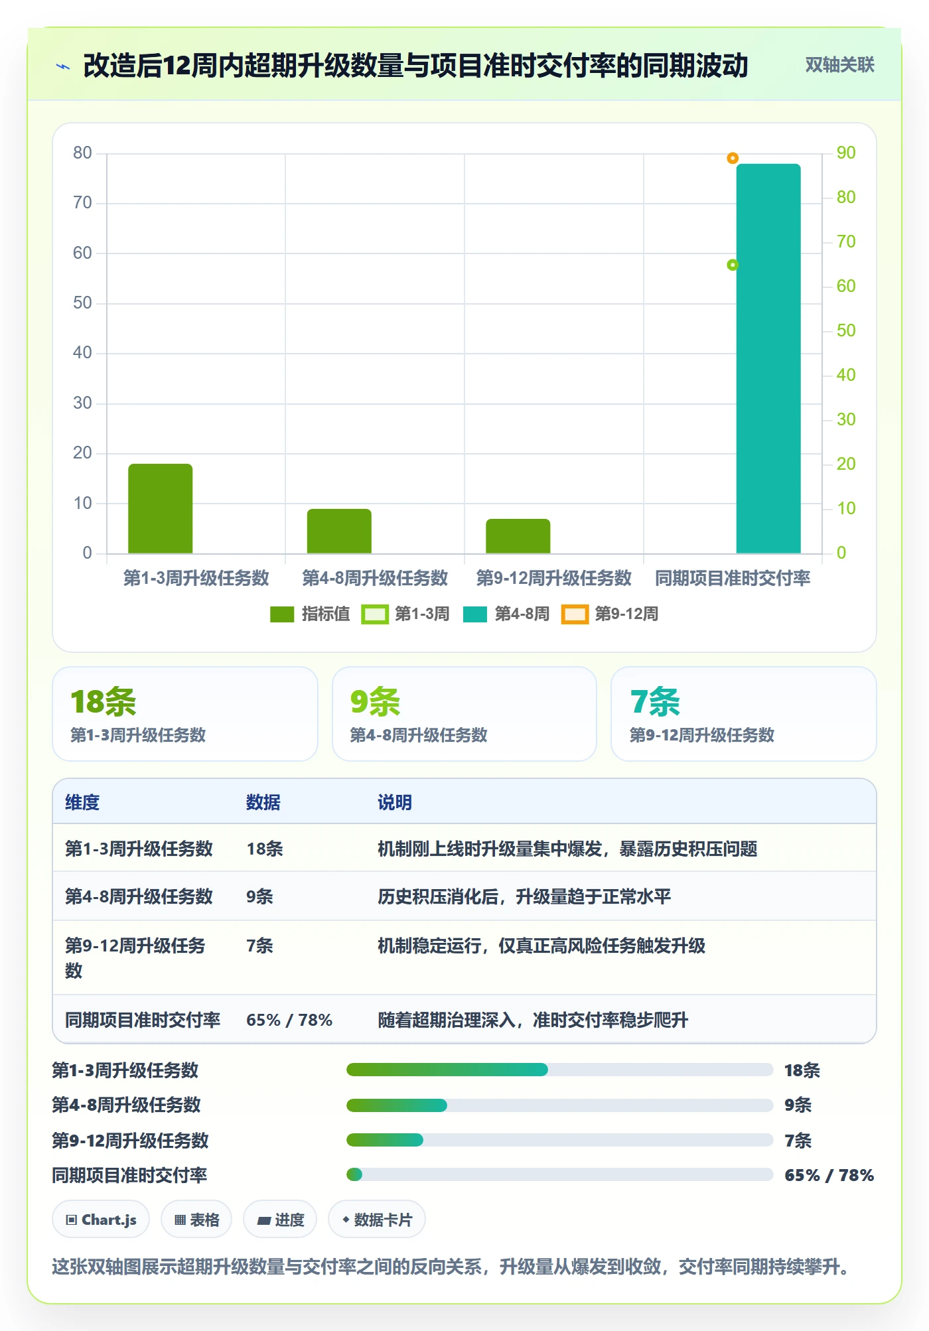
Task: Select the 7条 stat card
Action: click(x=744, y=714)
